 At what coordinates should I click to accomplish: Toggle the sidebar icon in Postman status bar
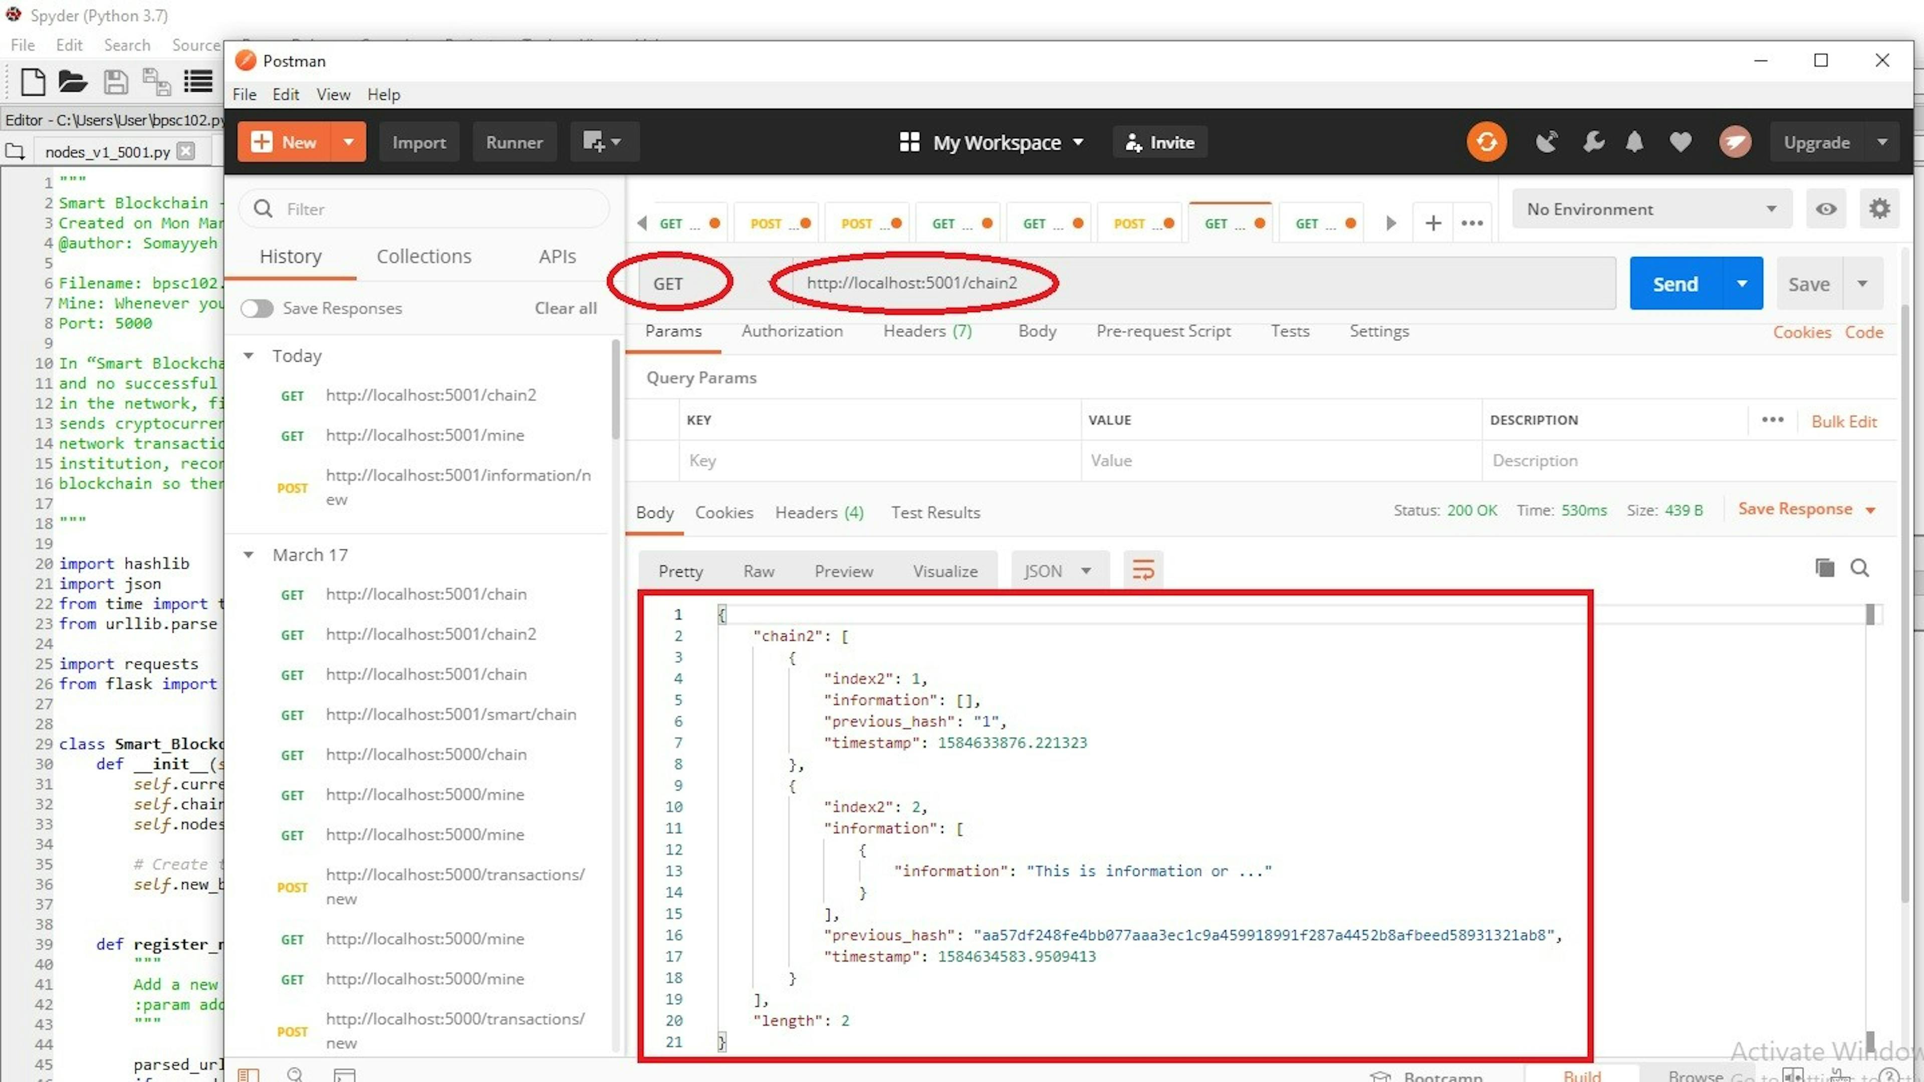pos(248,1074)
